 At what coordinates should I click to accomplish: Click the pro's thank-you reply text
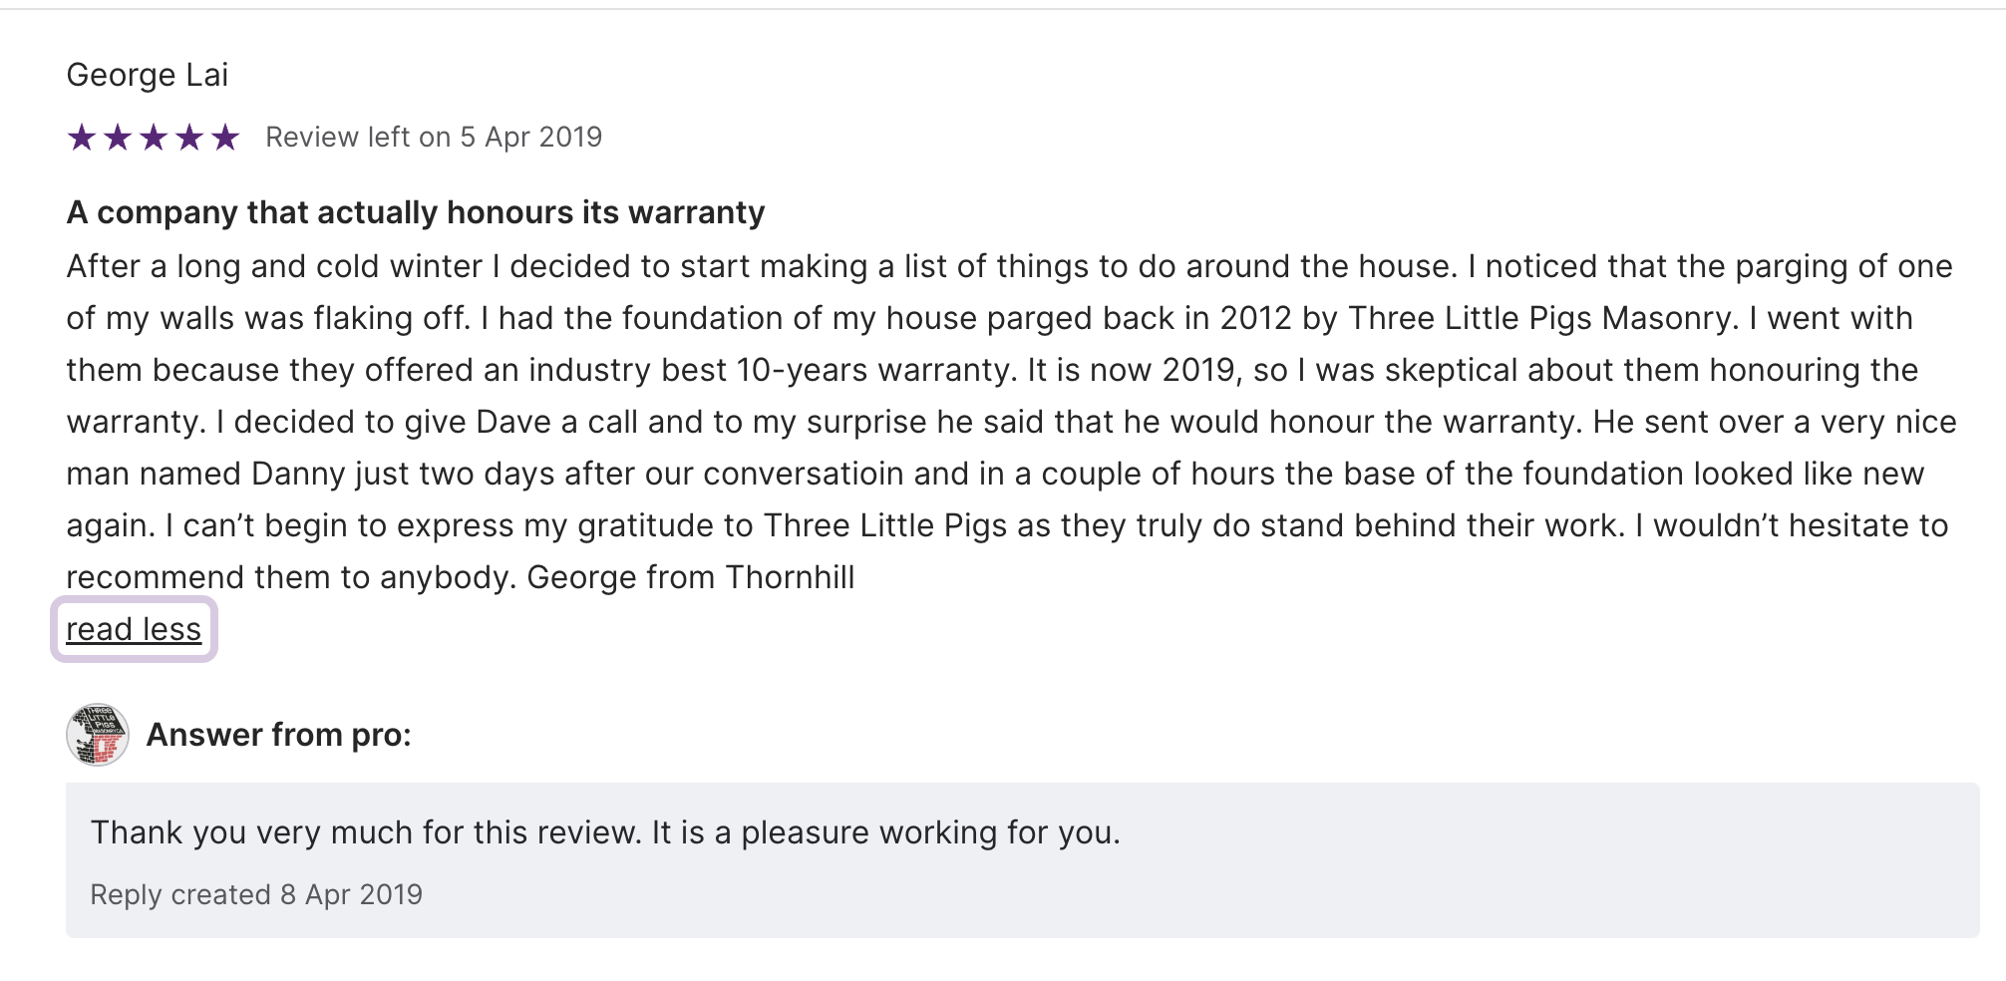pos(605,832)
